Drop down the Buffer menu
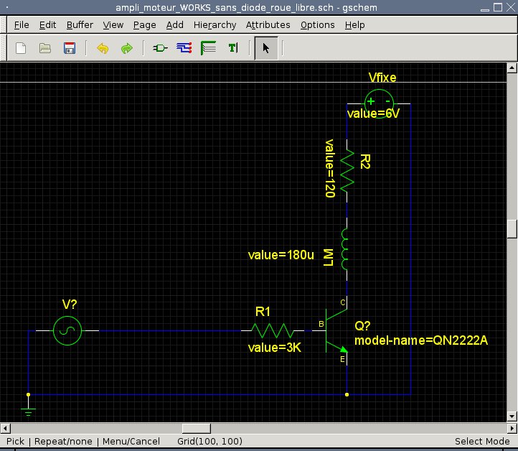The height and width of the screenshot is (451, 518). [80, 24]
